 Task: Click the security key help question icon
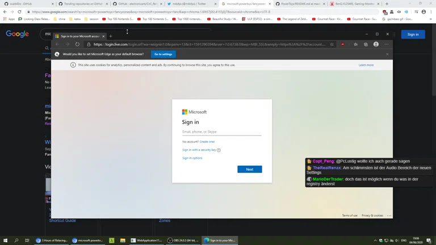click(219, 150)
